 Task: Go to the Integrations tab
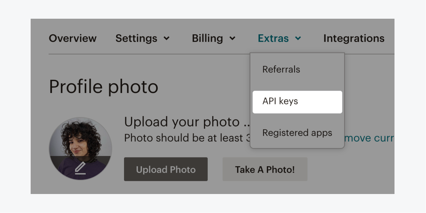[x=354, y=38]
